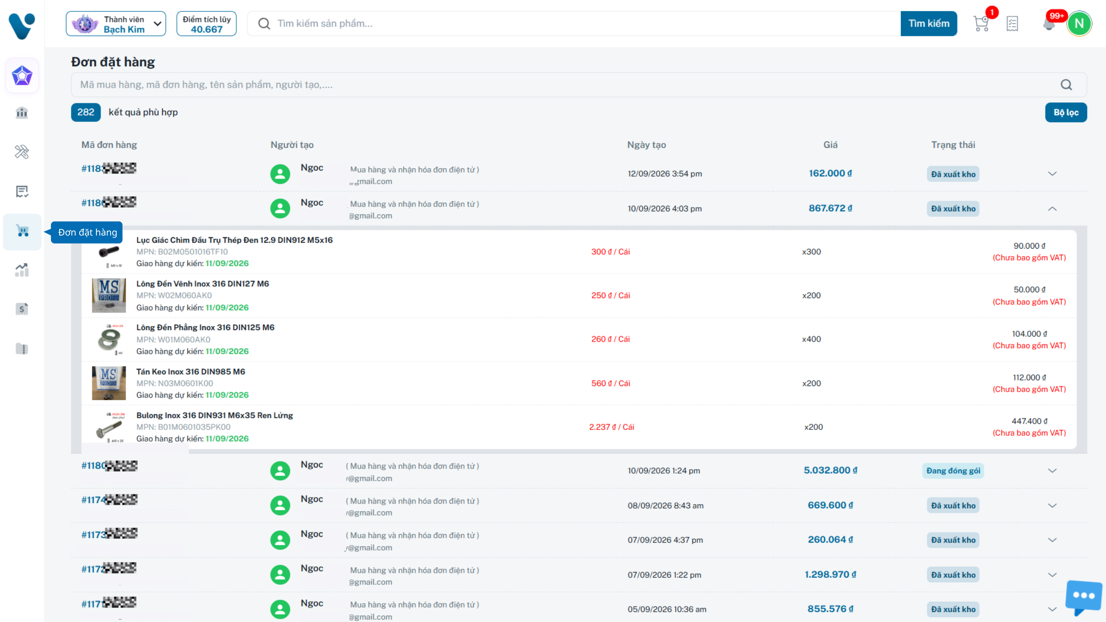
Task: Expand the 5.032.800 đ order row
Action: click(1052, 471)
